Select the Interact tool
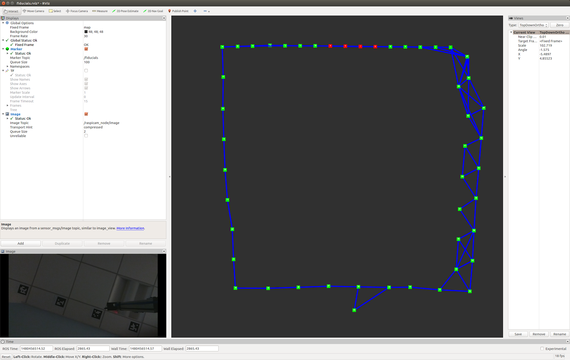570x360 pixels. pyautogui.click(x=11, y=11)
